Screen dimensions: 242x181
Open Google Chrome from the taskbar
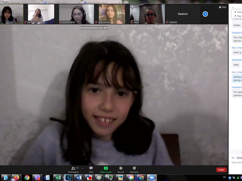(27, 178)
